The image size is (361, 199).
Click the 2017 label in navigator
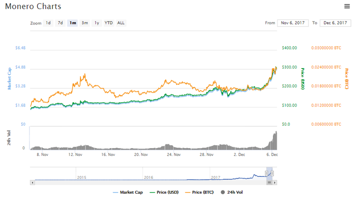216,177
